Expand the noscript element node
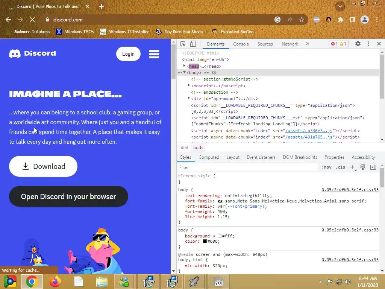385x289 pixels. (189, 85)
